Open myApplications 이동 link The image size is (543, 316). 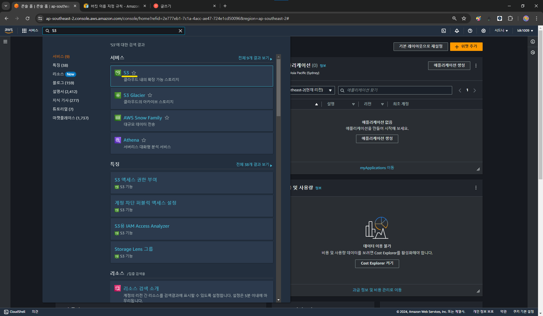point(377,168)
